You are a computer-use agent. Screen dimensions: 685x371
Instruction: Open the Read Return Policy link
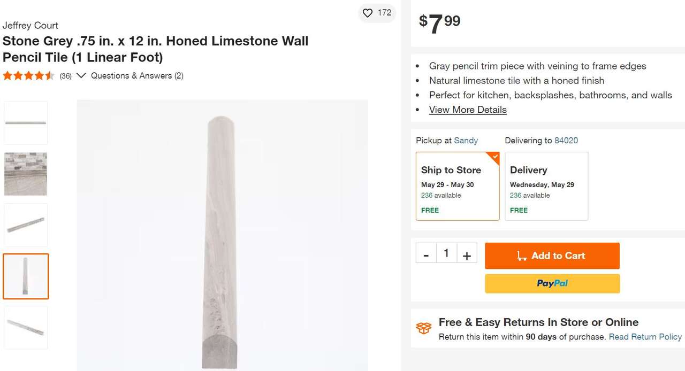pyautogui.click(x=645, y=337)
